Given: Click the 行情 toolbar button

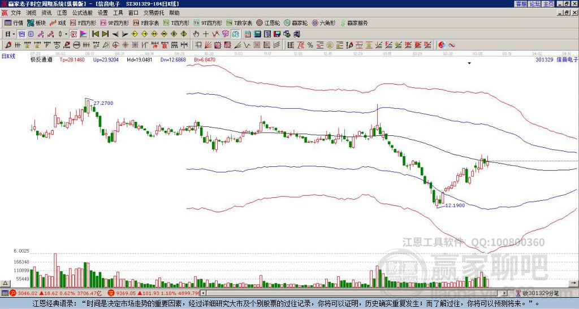Looking at the screenshot, I should pos(14,23).
